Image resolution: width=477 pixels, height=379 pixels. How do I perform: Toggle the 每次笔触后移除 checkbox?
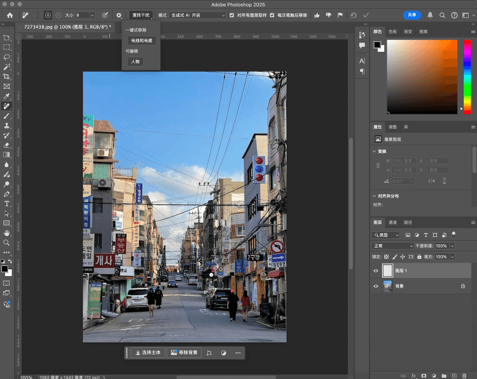point(272,15)
